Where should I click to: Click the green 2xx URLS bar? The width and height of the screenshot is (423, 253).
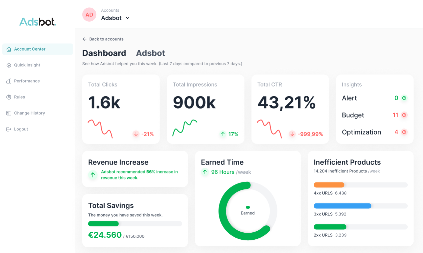[x=330, y=227]
